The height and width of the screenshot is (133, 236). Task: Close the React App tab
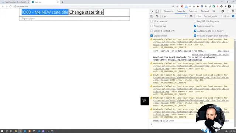tap(58, 2)
